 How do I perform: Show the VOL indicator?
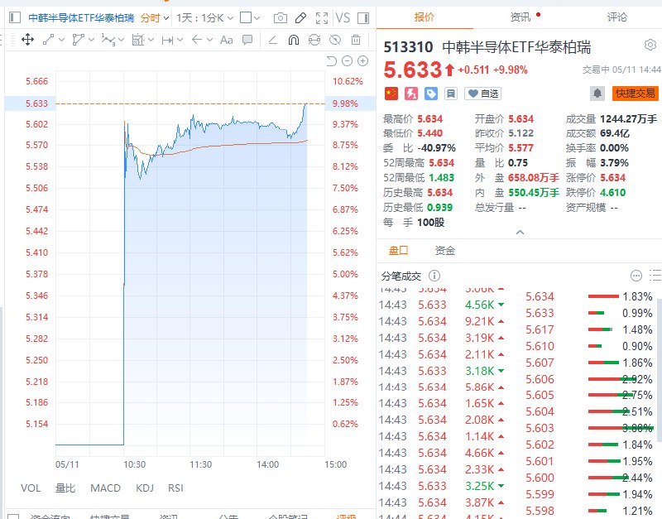pos(31,488)
